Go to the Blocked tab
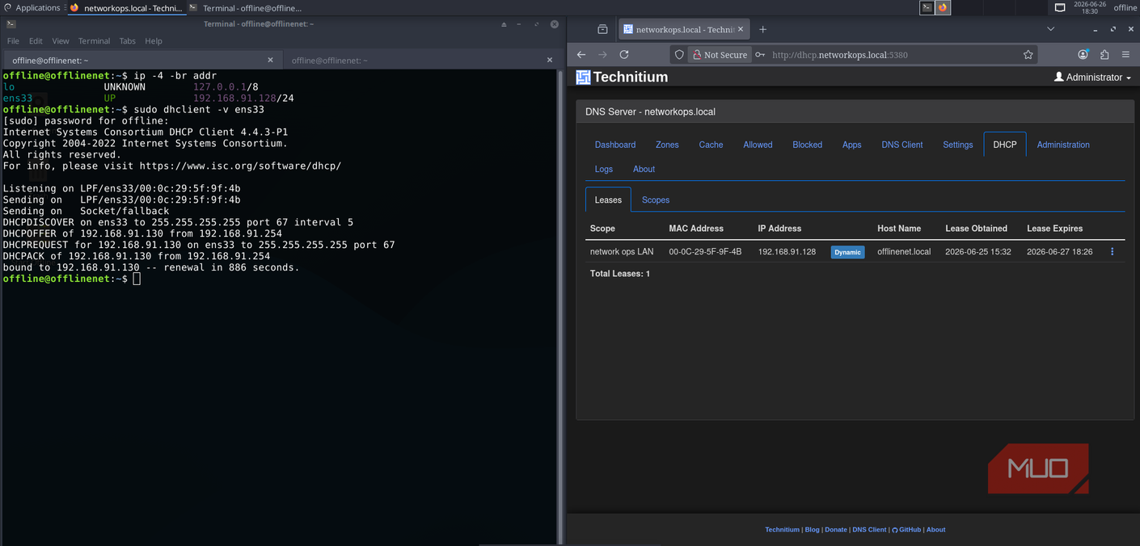The height and width of the screenshot is (546, 1140). (807, 145)
